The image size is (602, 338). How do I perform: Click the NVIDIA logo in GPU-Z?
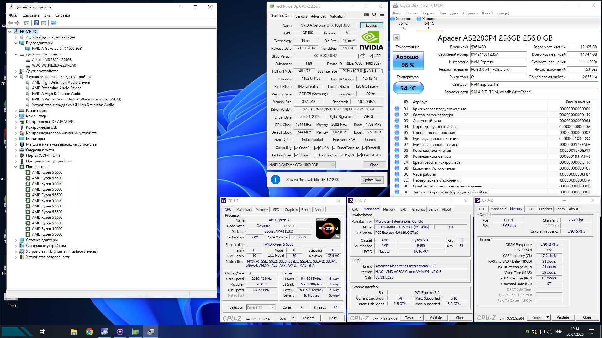(x=371, y=41)
